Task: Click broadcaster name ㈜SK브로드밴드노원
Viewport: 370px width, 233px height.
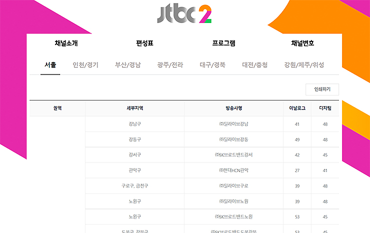Action: point(233,216)
